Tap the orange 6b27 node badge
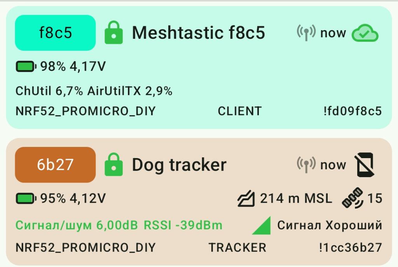This screenshot has width=398, height=267. 55,165
